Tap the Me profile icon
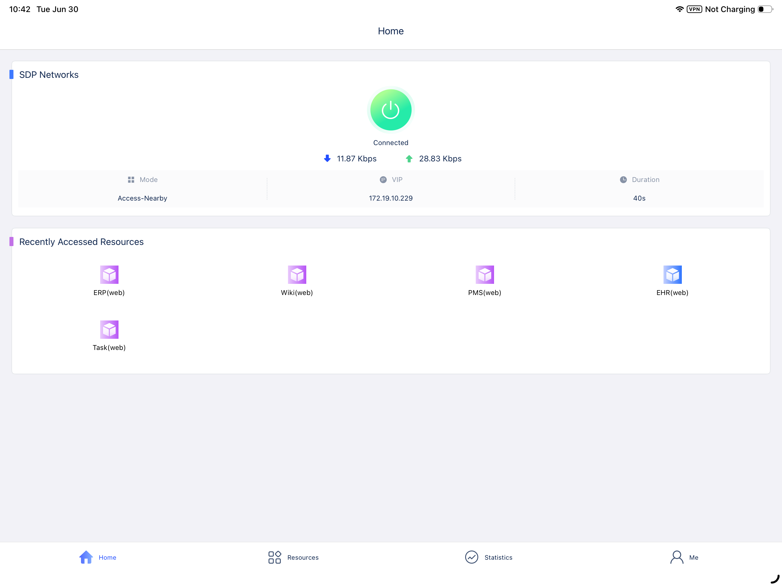782x586 pixels. click(677, 557)
